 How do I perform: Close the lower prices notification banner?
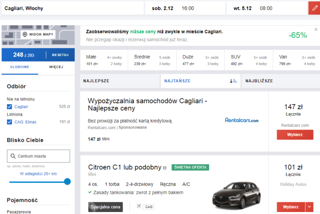pos(316,30)
